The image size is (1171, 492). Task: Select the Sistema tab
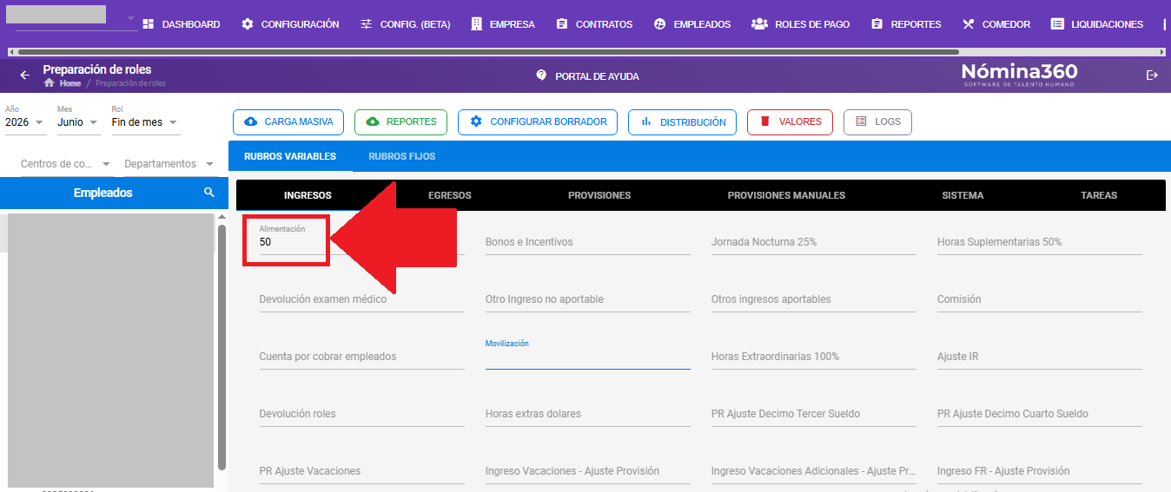(x=963, y=195)
